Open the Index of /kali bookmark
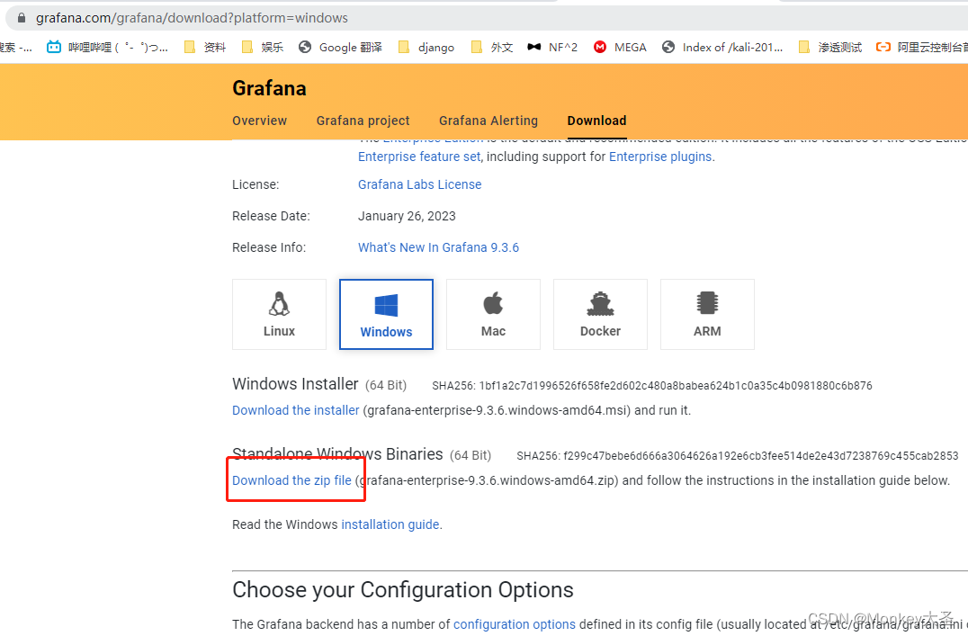Screen dimensions: 968x636 [x=722, y=47]
